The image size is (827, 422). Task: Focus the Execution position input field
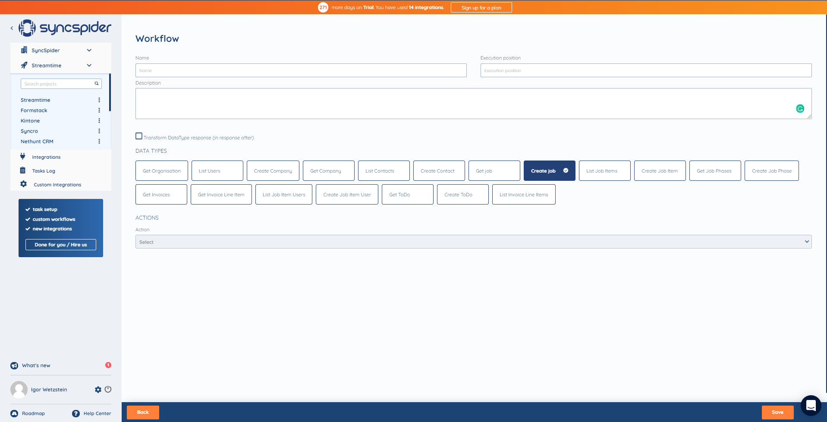646,70
